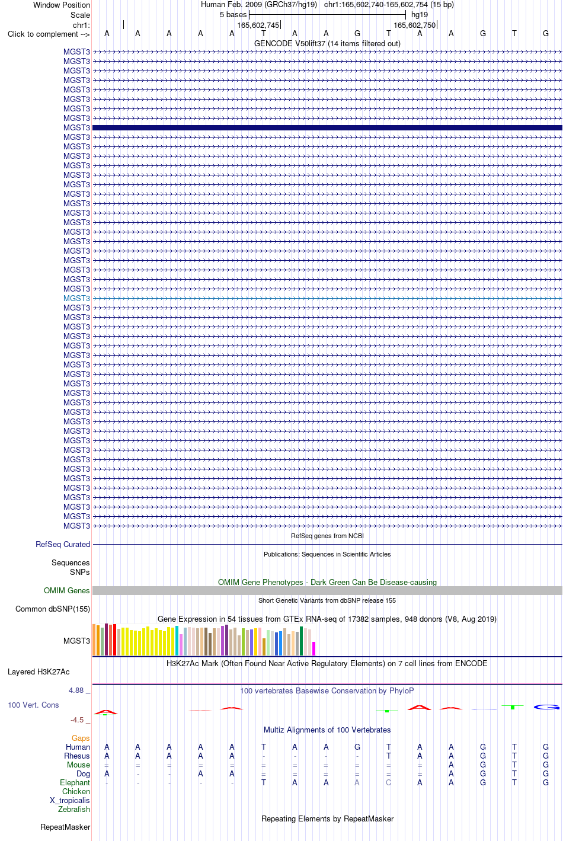The height and width of the screenshot is (841, 563).
Task: Select the grey OMIM Genes item bar
Action: click(x=327, y=590)
